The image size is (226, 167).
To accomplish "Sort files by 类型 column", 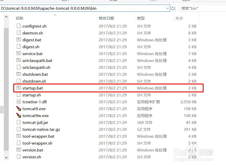I will pyautogui.click(x=141, y=18).
